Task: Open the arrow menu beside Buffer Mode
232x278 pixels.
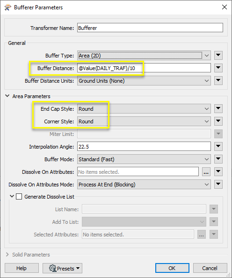Action: click(218, 159)
